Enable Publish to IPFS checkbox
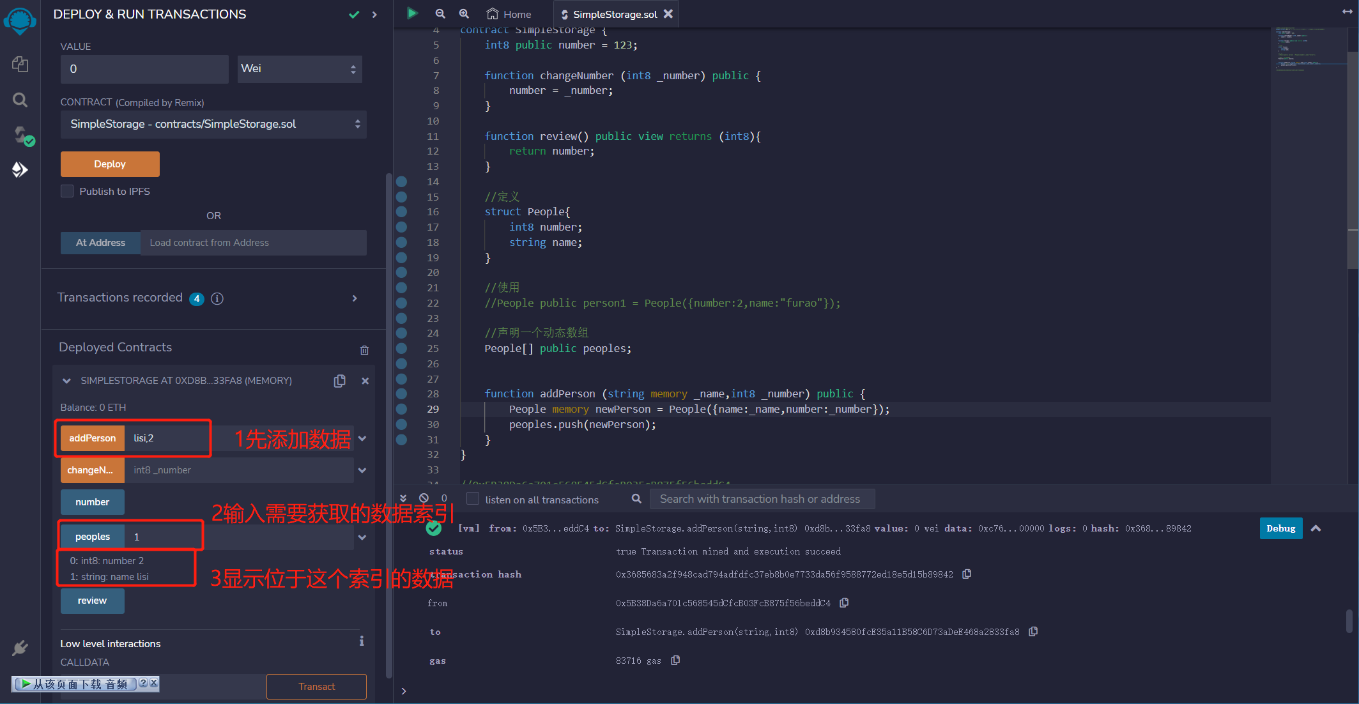 67,191
